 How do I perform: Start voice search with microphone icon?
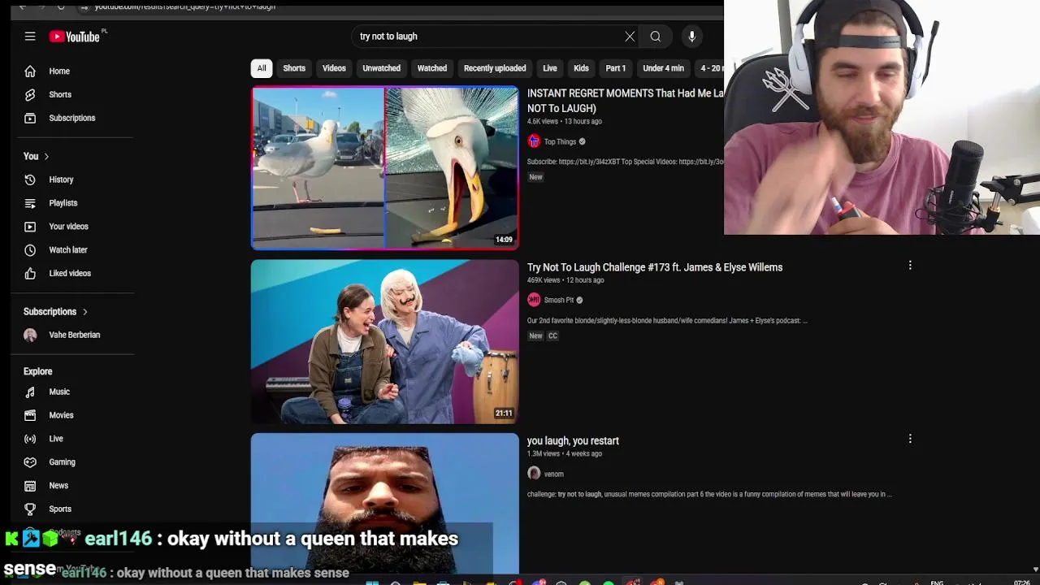692,37
